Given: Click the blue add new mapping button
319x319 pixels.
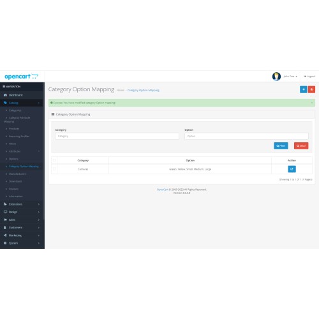Looking at the screenshot, I should coord(304,89).
